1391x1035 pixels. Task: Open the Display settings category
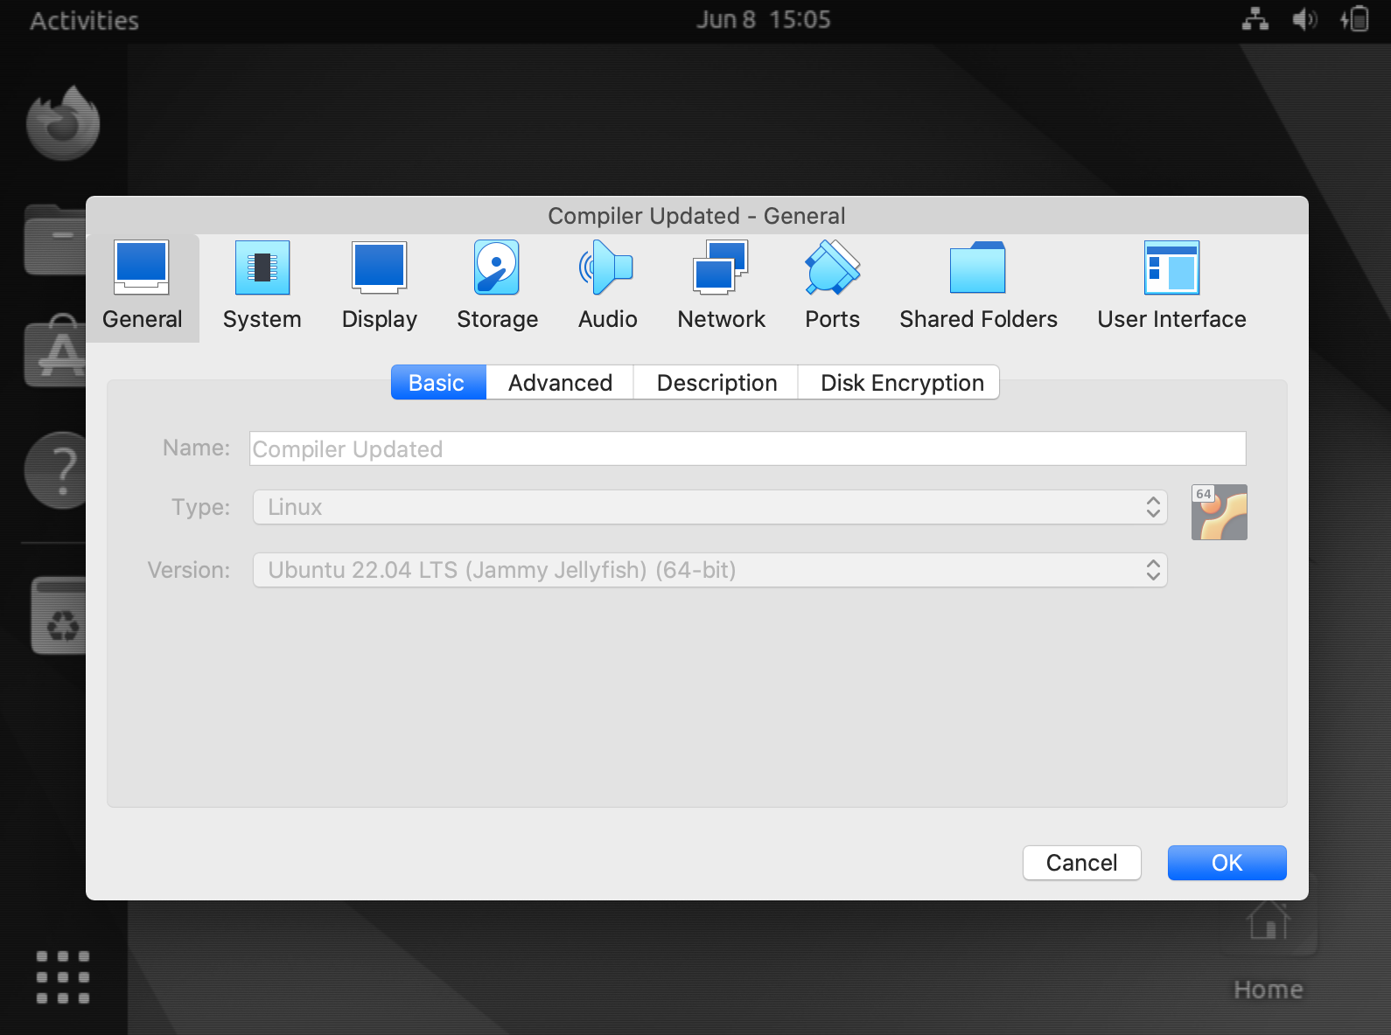[x=379, y=288]
